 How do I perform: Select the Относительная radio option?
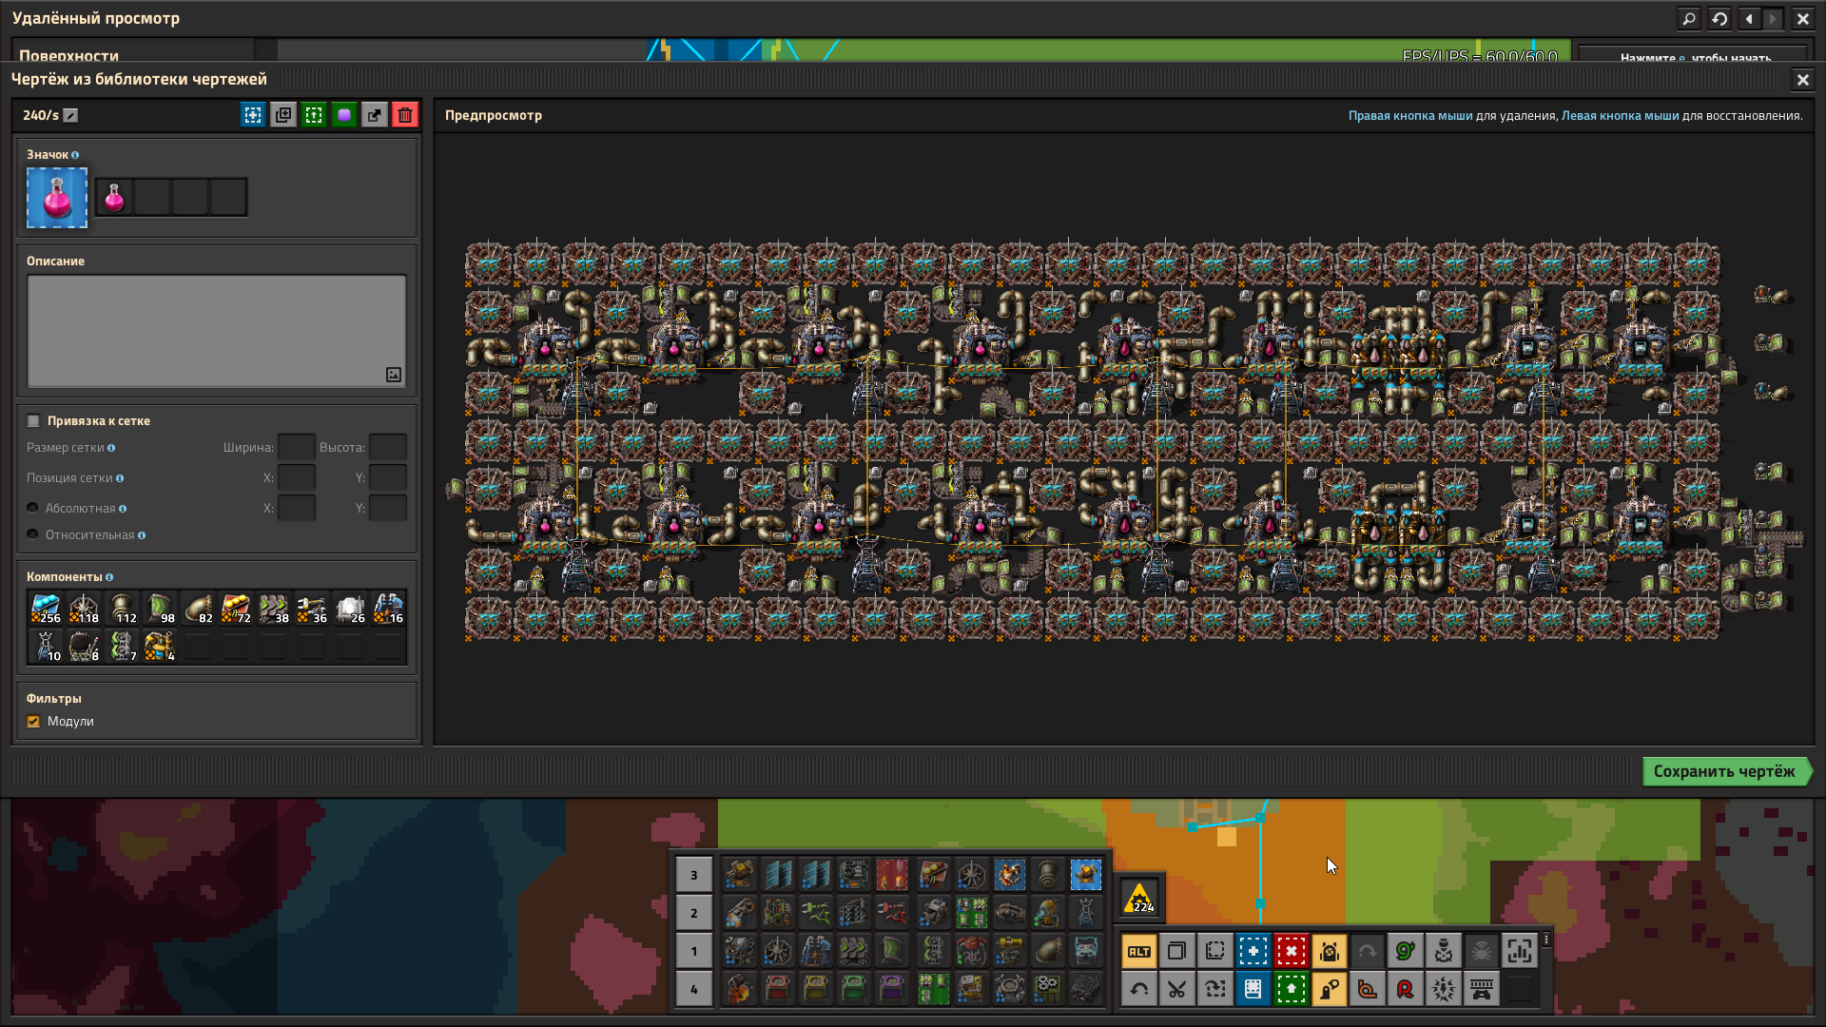(32, 535)
